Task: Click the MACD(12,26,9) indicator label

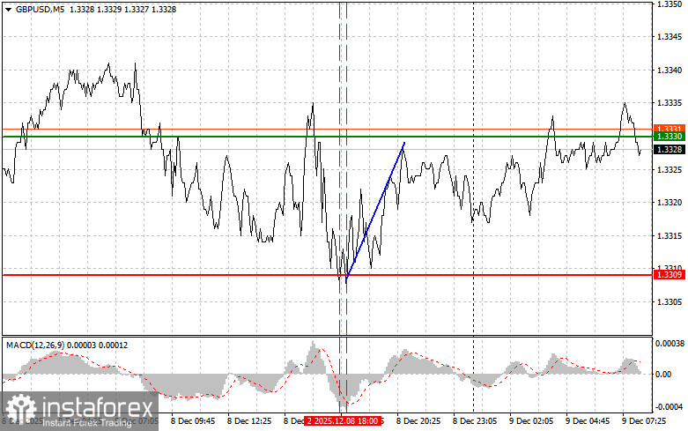Action: click(67, 346)
